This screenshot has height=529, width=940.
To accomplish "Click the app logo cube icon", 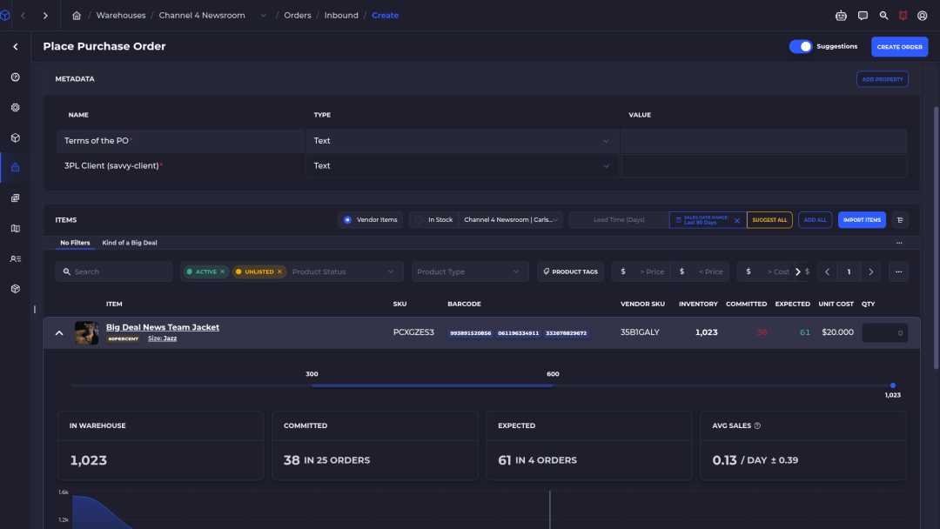I will point(5,16).
